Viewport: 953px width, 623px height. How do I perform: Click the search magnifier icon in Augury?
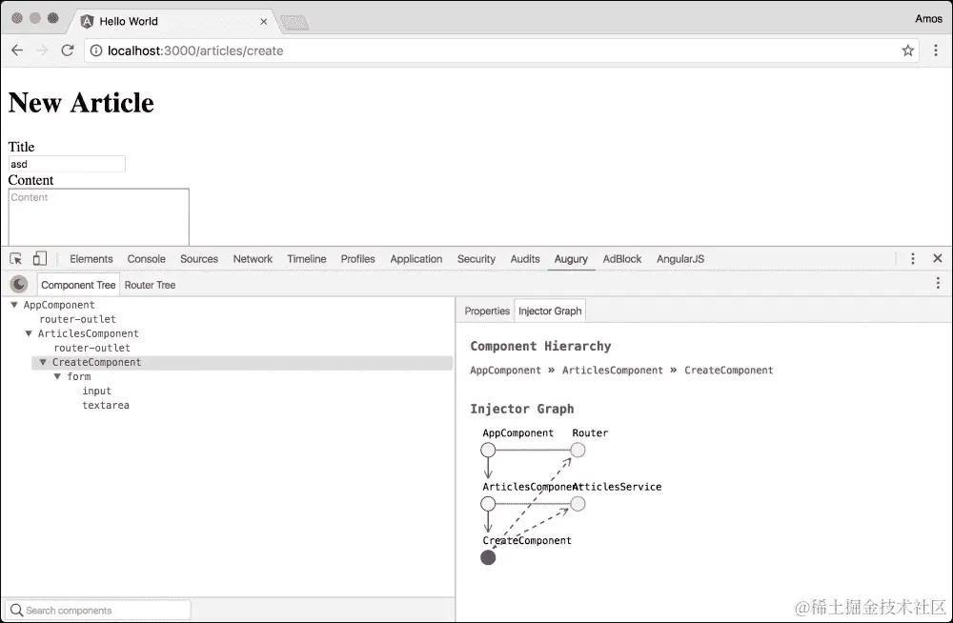(x=16, y=611)
